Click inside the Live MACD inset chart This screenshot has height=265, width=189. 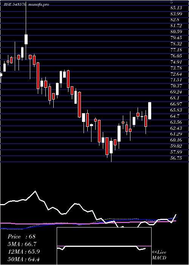pyautogui.click(x=104, y=246)
